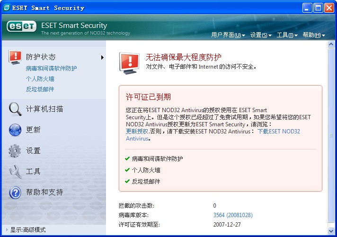Click the license expiry date 2007-12-27
The width and height of the screenshot is (337, 237).
[227, 225]
